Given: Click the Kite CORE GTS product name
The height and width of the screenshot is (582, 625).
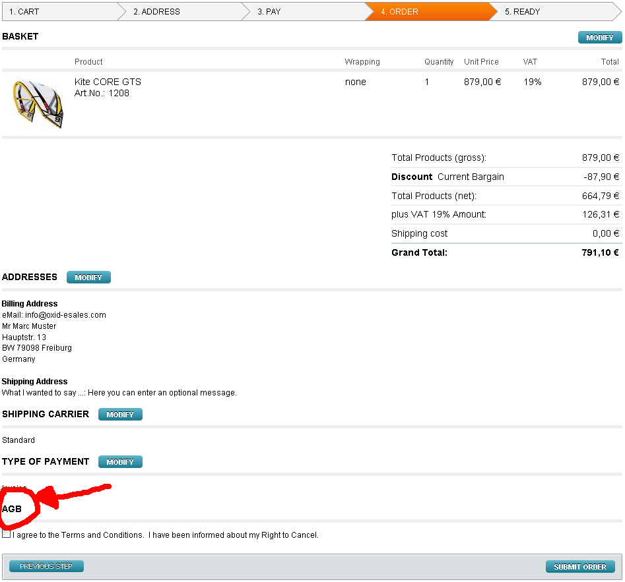Looking at the screenshot, I should (x=108, y=82).
